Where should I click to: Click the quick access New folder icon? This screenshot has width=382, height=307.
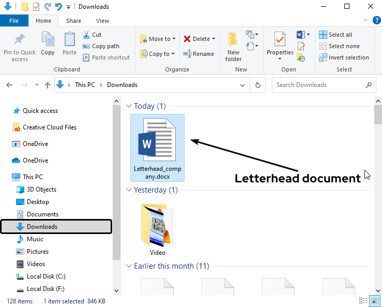pos(25,7)
